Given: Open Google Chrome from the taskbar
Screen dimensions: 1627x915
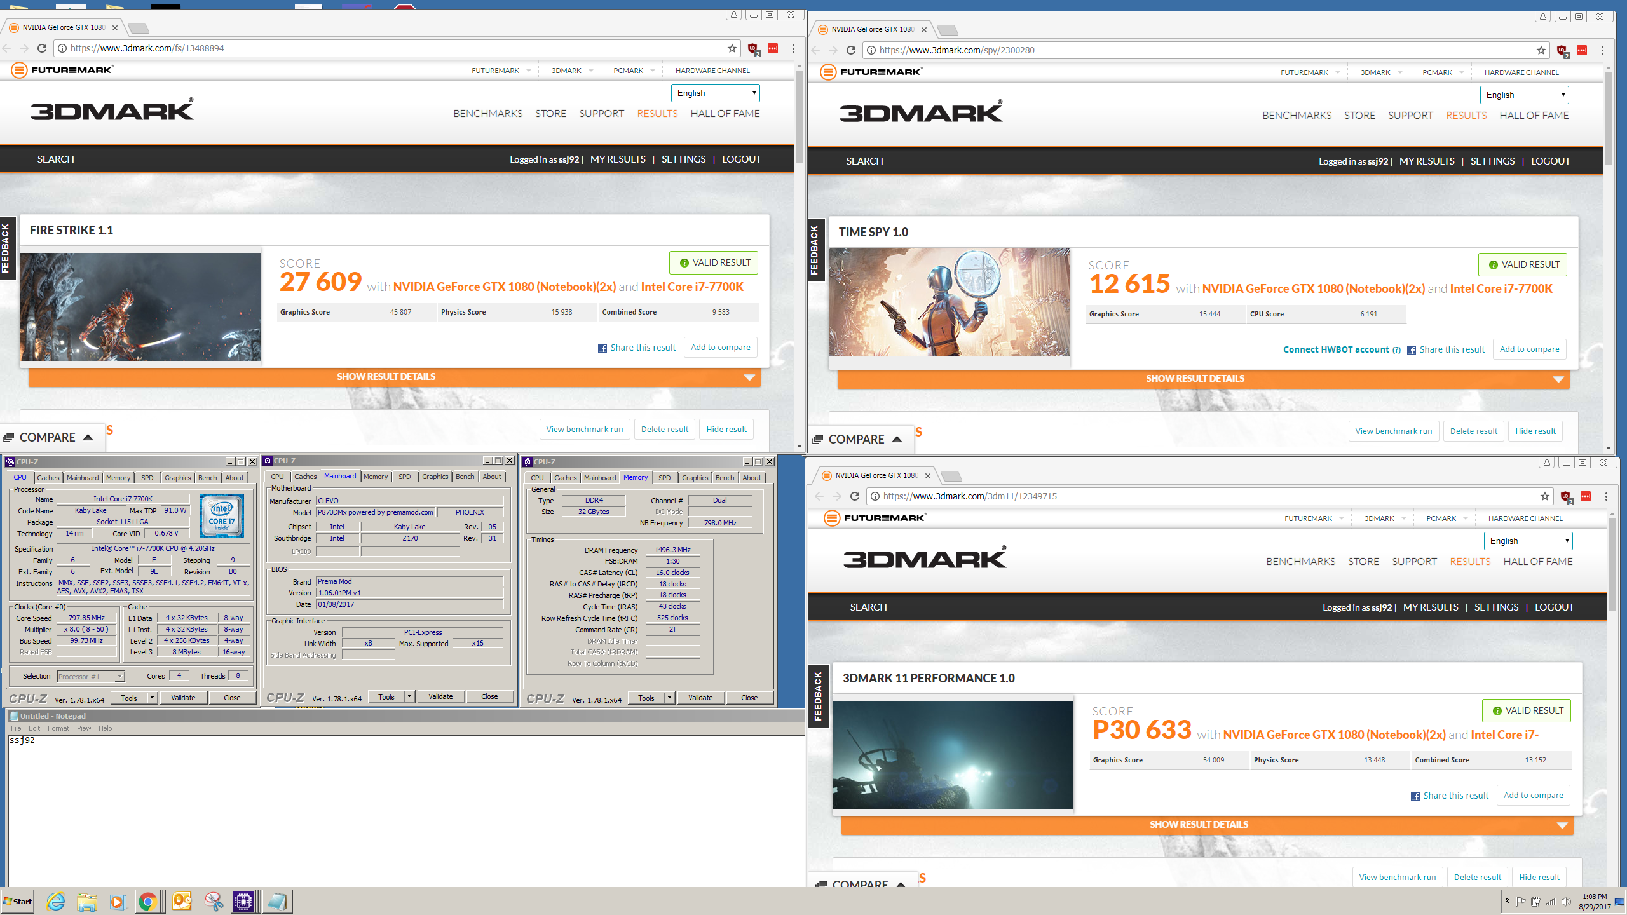Looking at the screenshot, I should click(x=147, y=902).
